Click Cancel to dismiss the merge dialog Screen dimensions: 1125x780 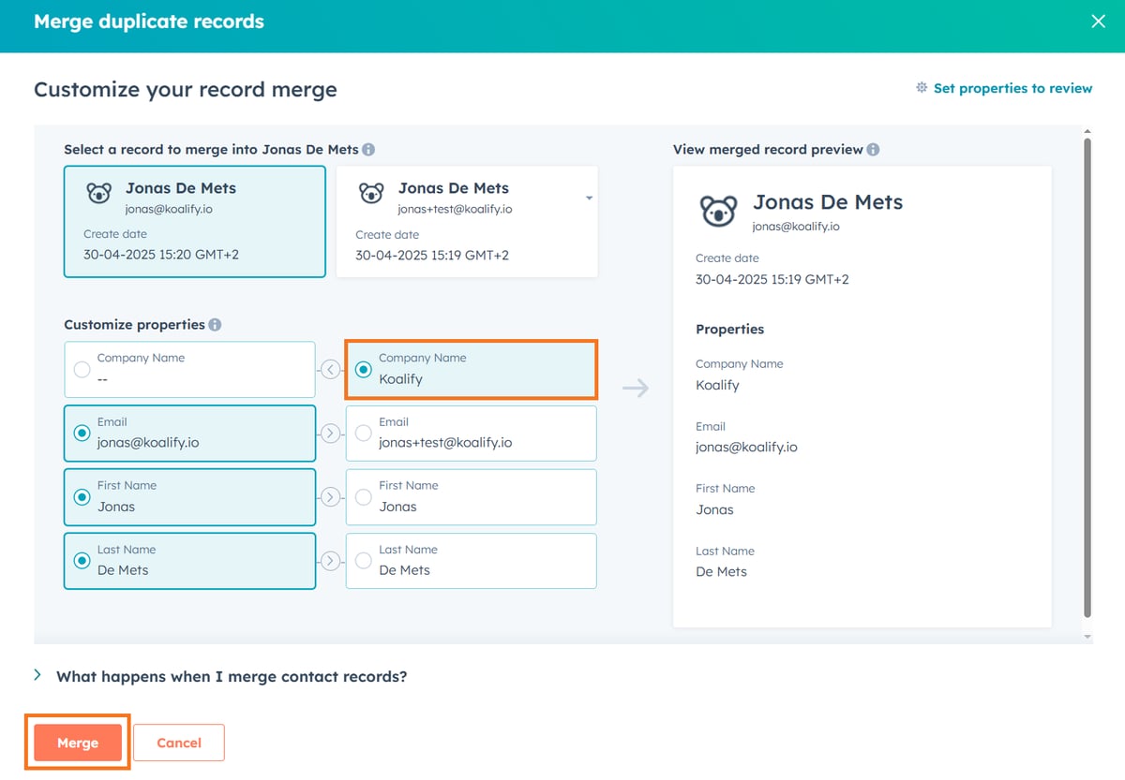pos(178,743)
